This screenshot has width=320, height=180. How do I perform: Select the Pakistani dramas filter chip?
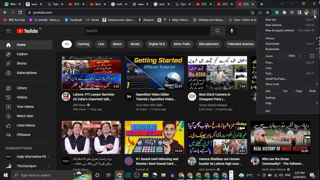240,44
